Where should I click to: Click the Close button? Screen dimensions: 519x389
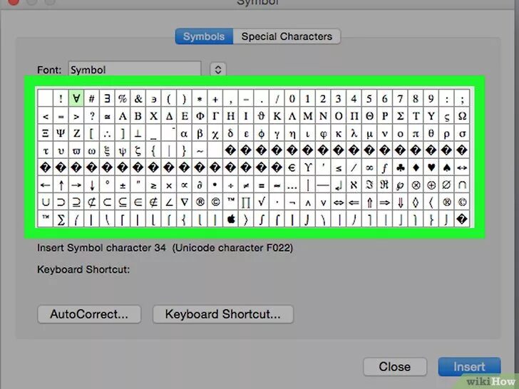(x=394, y=366)
